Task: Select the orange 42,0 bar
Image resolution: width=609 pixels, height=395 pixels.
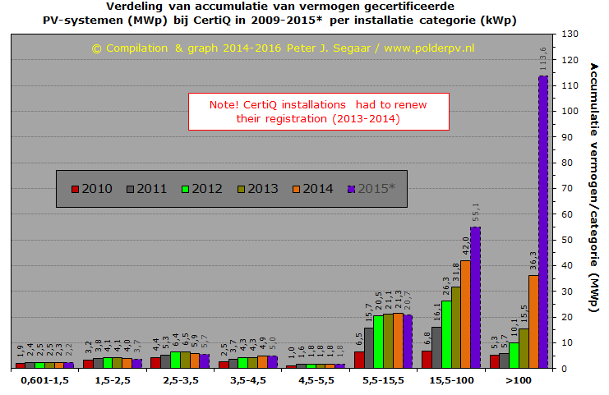Action: (x=465, y=314)
